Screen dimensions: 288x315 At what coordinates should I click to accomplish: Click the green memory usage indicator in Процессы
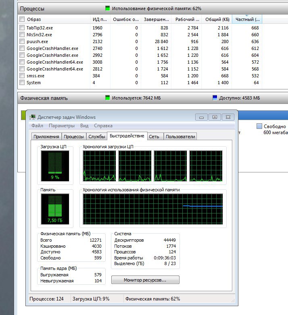click(108, 8)
